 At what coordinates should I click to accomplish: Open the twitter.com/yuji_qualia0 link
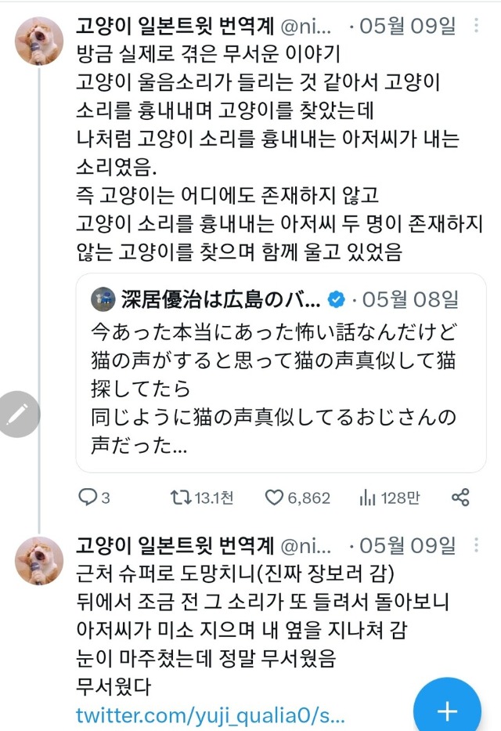pyautogui.click(x=210, y=715)
